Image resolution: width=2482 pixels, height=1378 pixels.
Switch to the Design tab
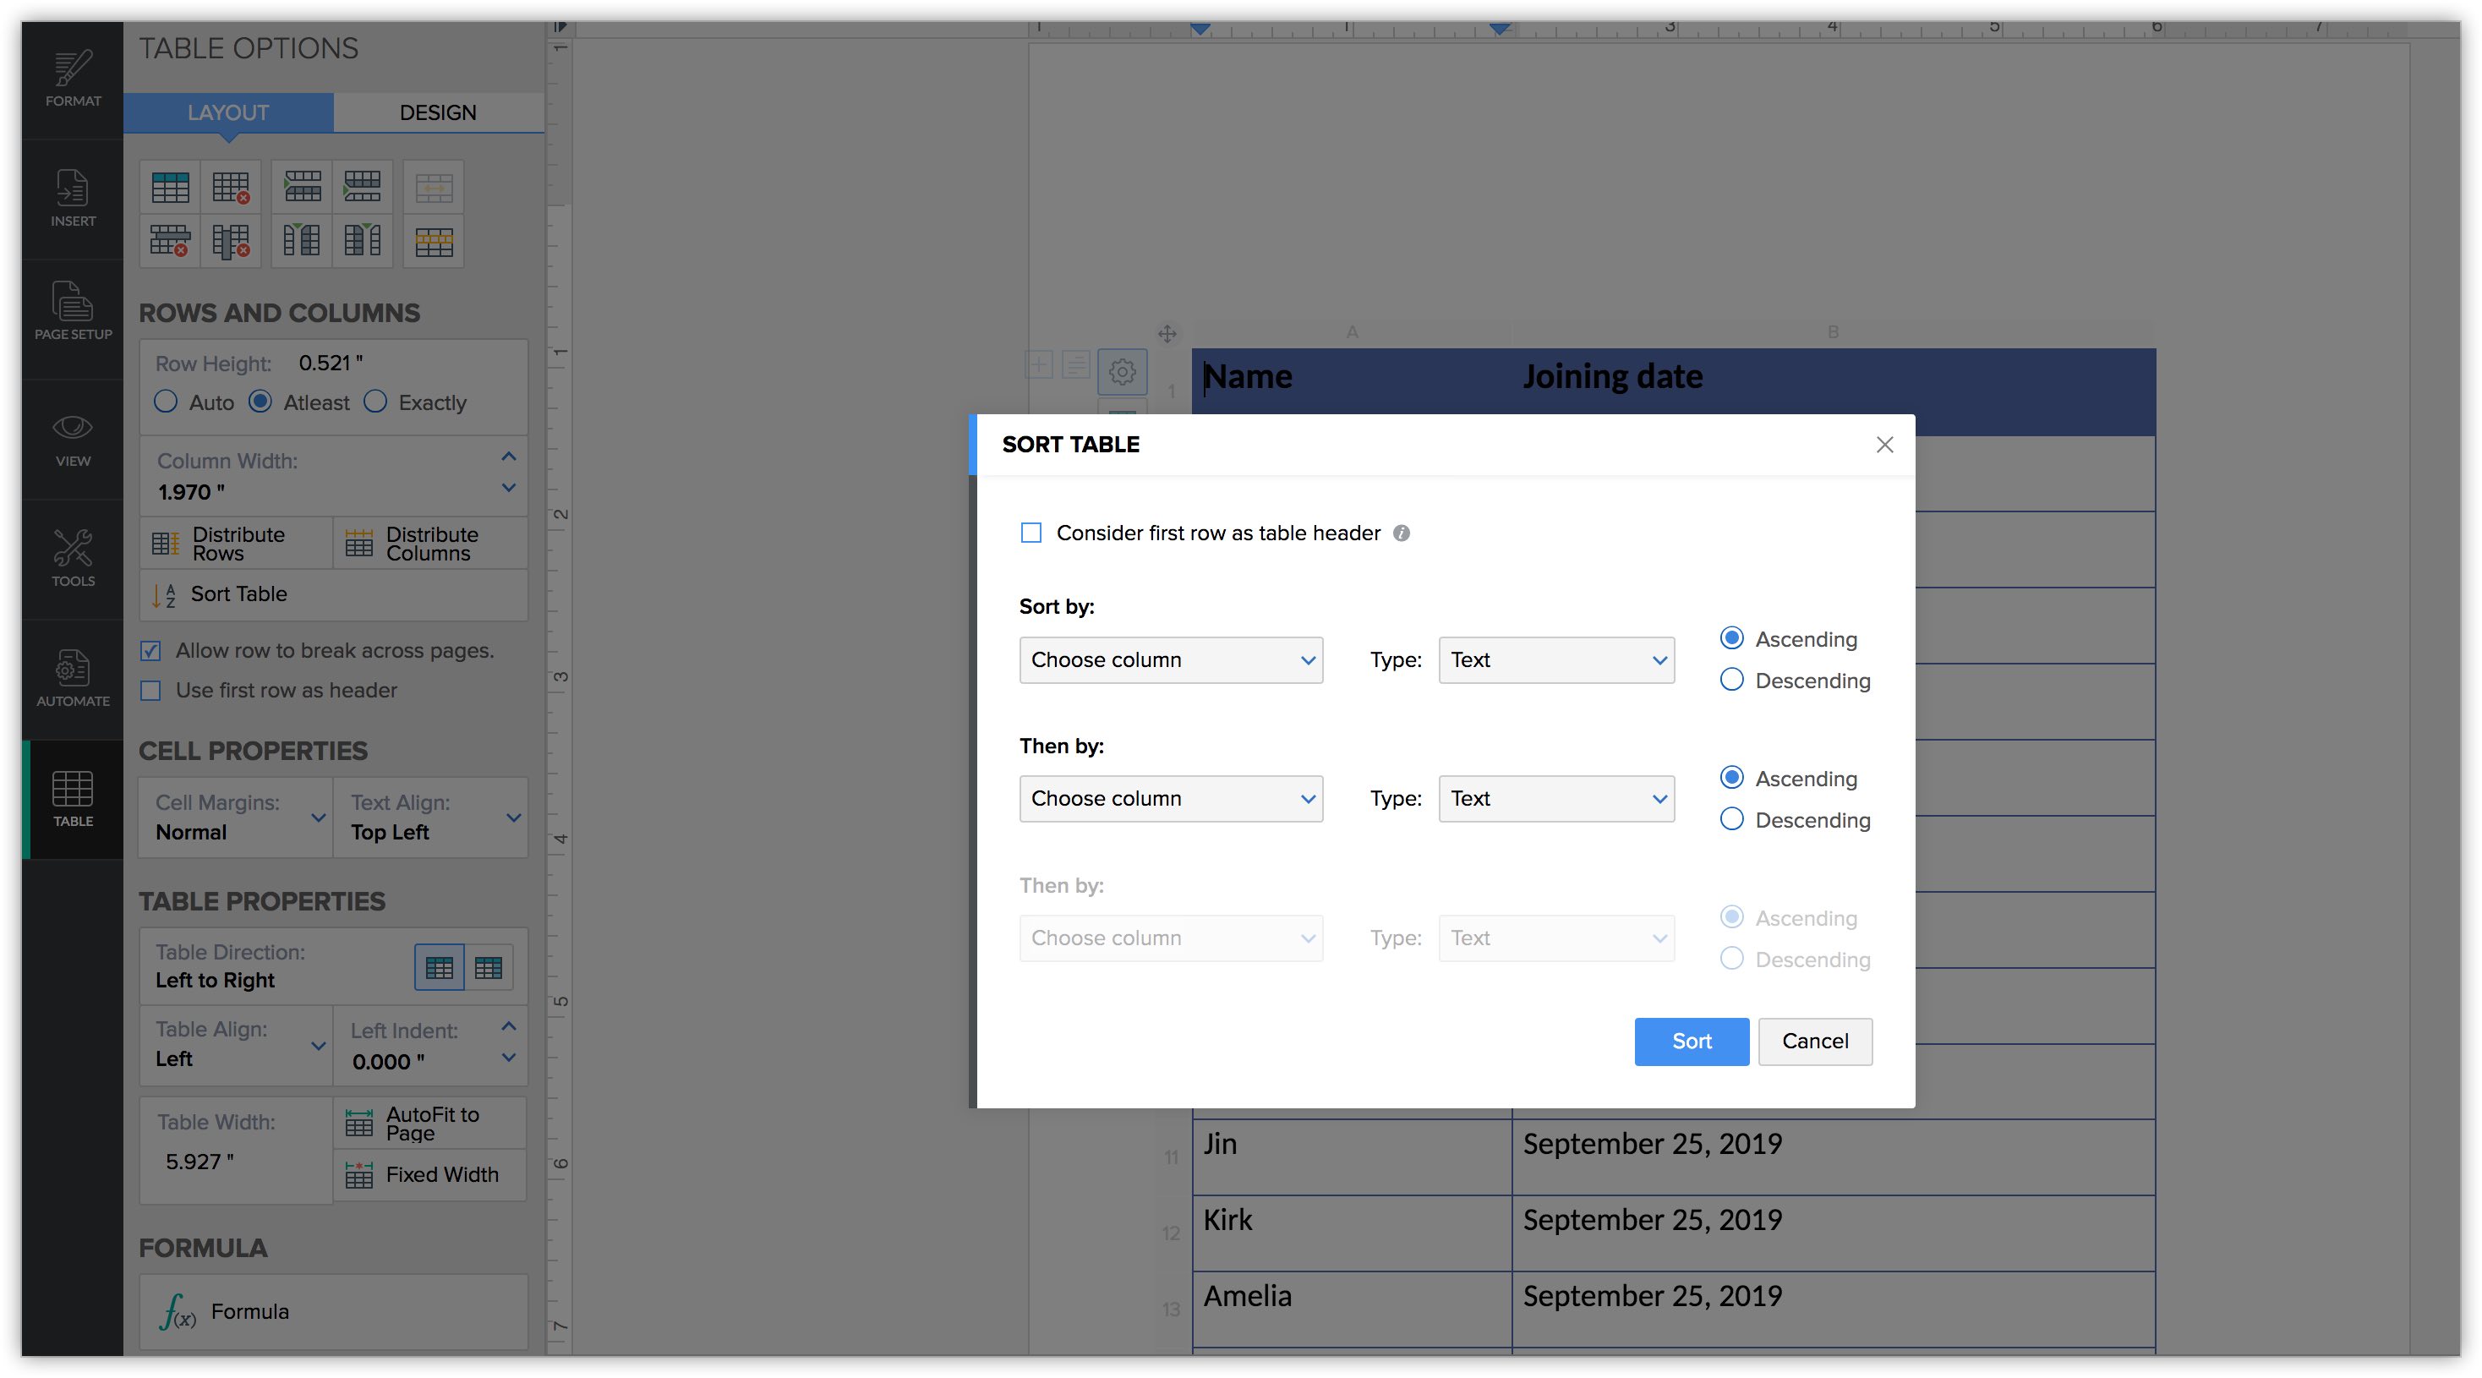pos(437,112)
